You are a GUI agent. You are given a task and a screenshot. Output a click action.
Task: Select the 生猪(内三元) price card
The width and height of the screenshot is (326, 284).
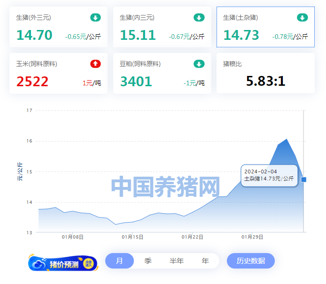(x=162, y=27)
